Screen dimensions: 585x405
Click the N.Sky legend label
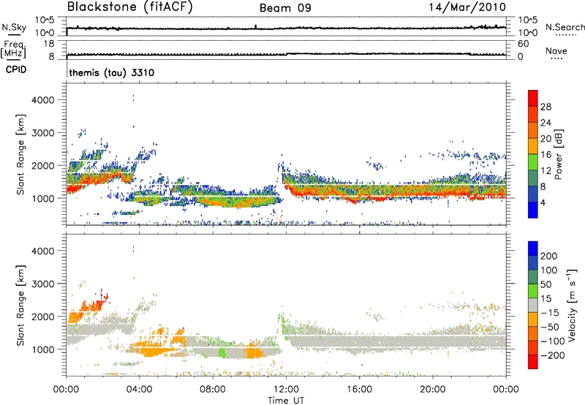14,27
